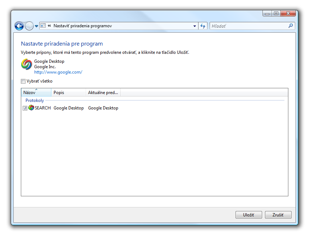
Task: Click 'Google Desktop' in the current default column
Action: coord(103,108)
